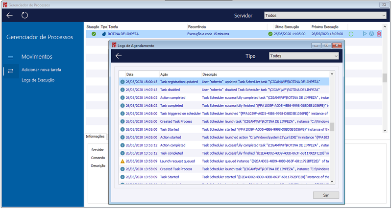Minimize the Logs de Agendamento window
392x209 pixels.
point(316,45)
